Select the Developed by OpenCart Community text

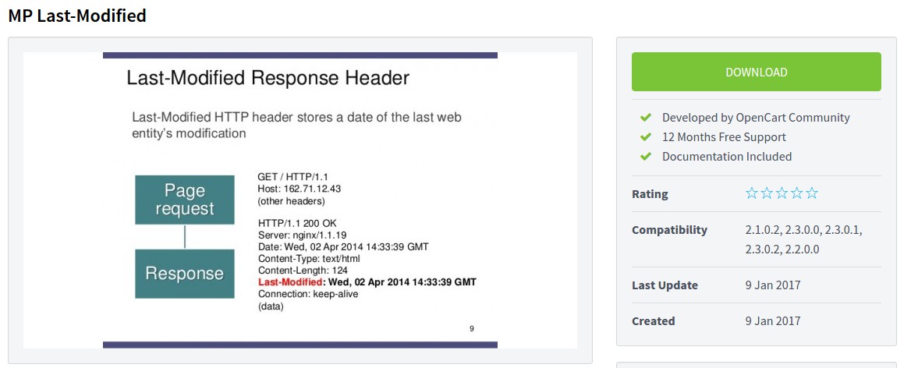(x=755, y=118)
